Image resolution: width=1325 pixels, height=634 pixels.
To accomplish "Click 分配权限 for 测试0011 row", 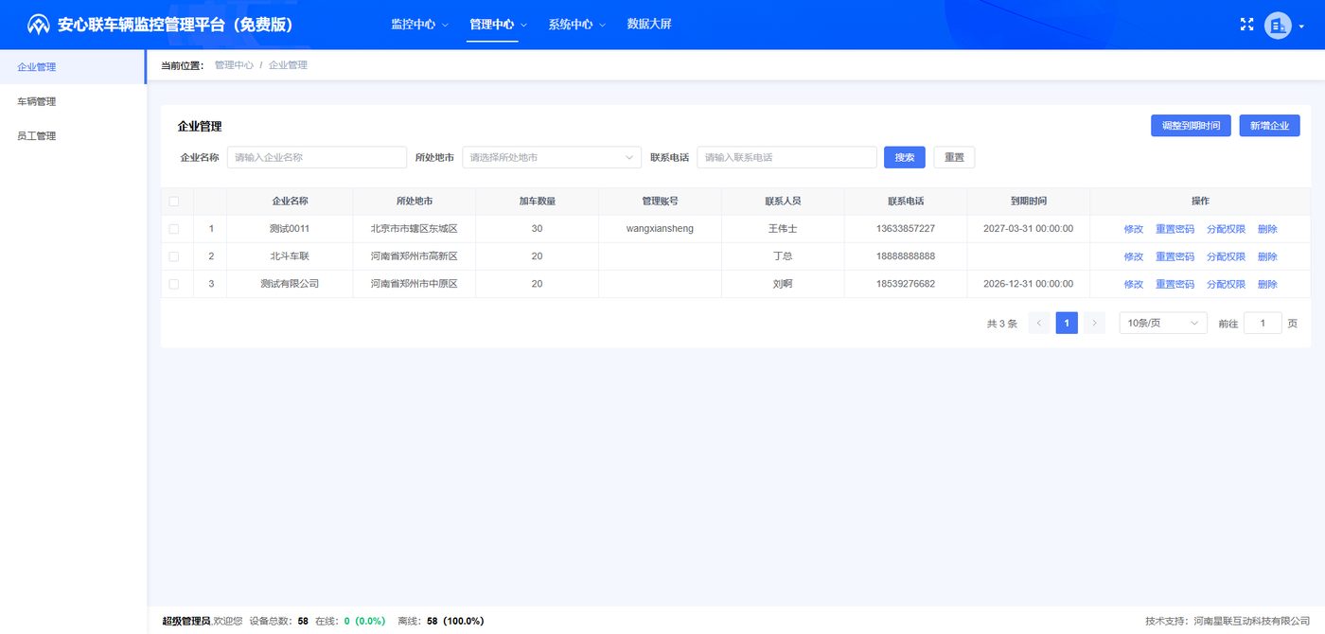I will pyautogui.click(x=1226, y=229).
